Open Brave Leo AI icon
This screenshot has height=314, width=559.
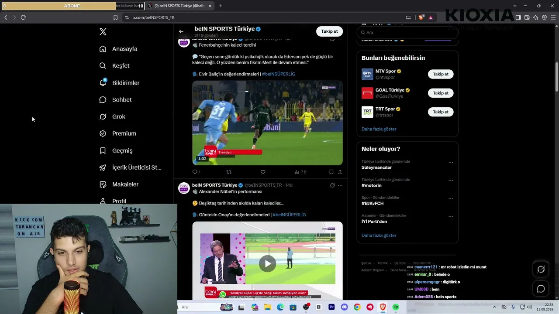tap(535, 17)
